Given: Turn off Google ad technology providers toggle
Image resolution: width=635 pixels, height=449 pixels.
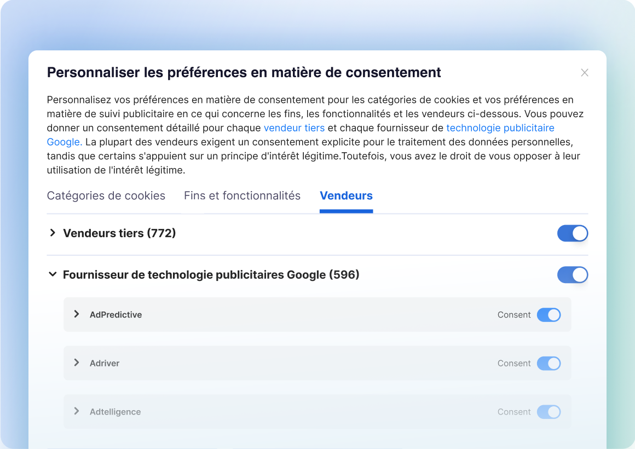Looking at the screenshot, I should [572, 274].
